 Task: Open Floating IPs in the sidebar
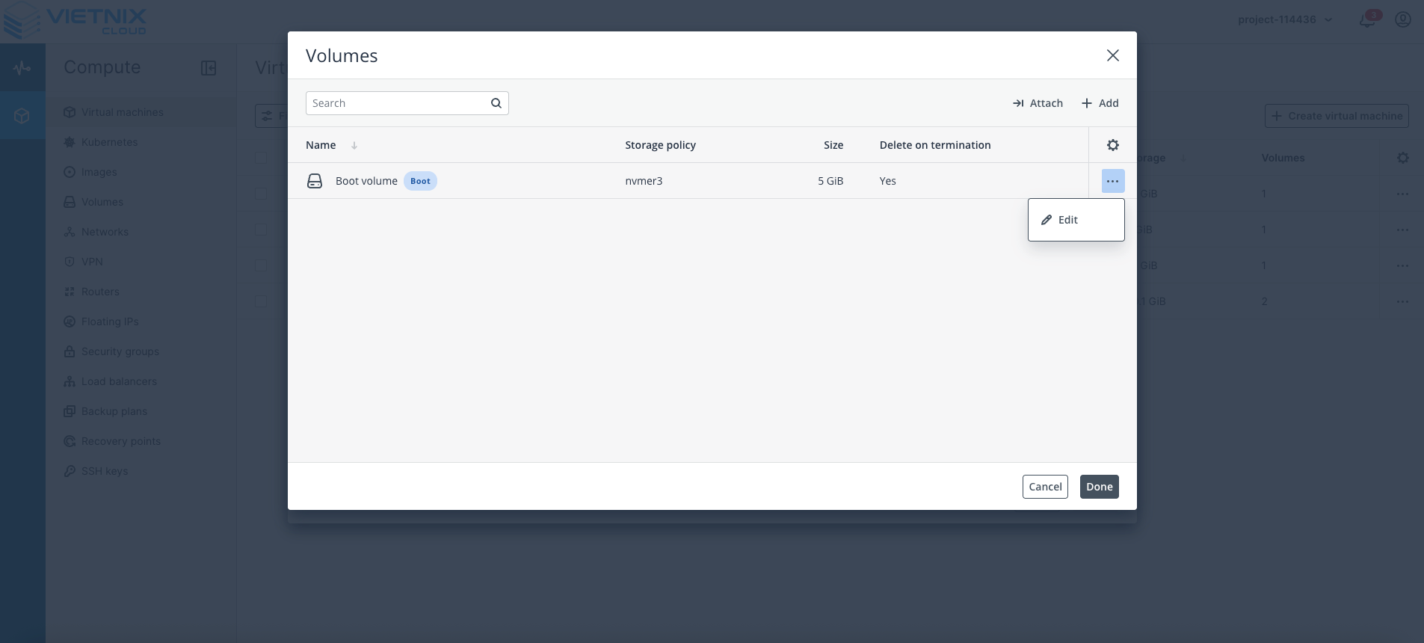click(x=141, y=321)
